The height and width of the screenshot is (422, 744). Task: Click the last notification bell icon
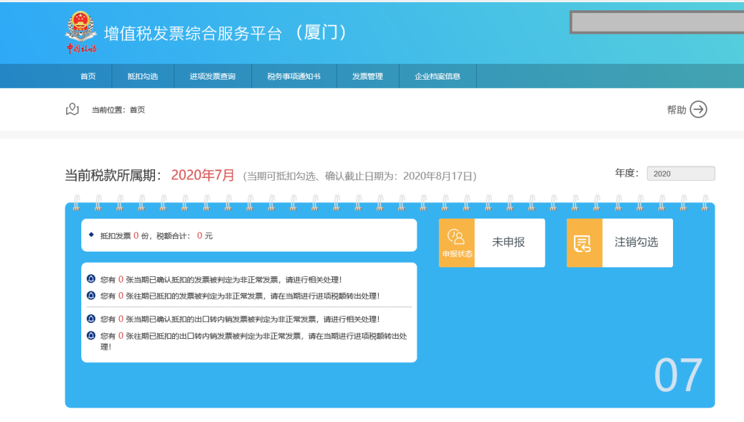[91, 335]
